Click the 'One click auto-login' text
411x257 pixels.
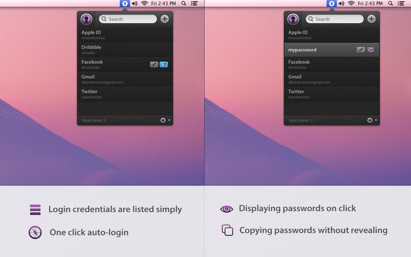[x=89, y=232]
